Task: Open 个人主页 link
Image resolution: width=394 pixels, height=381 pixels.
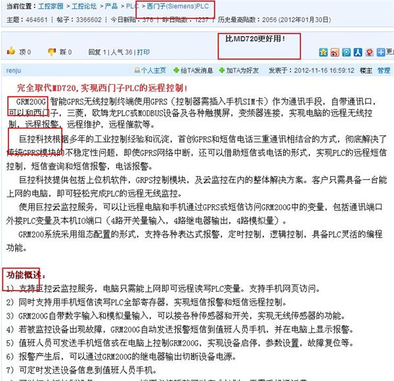Action: (154, 70)
